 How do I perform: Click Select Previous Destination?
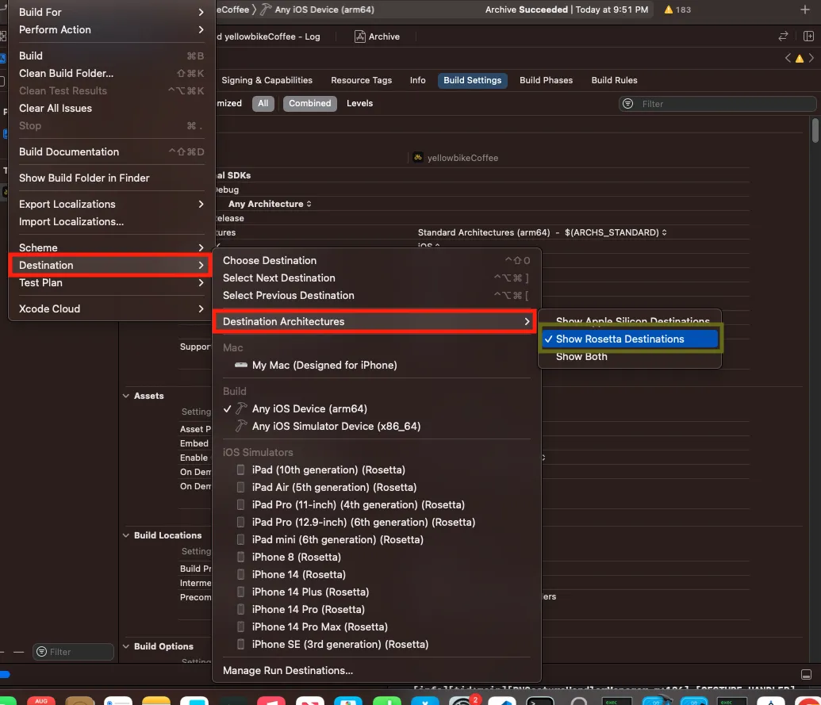(376, 295)
